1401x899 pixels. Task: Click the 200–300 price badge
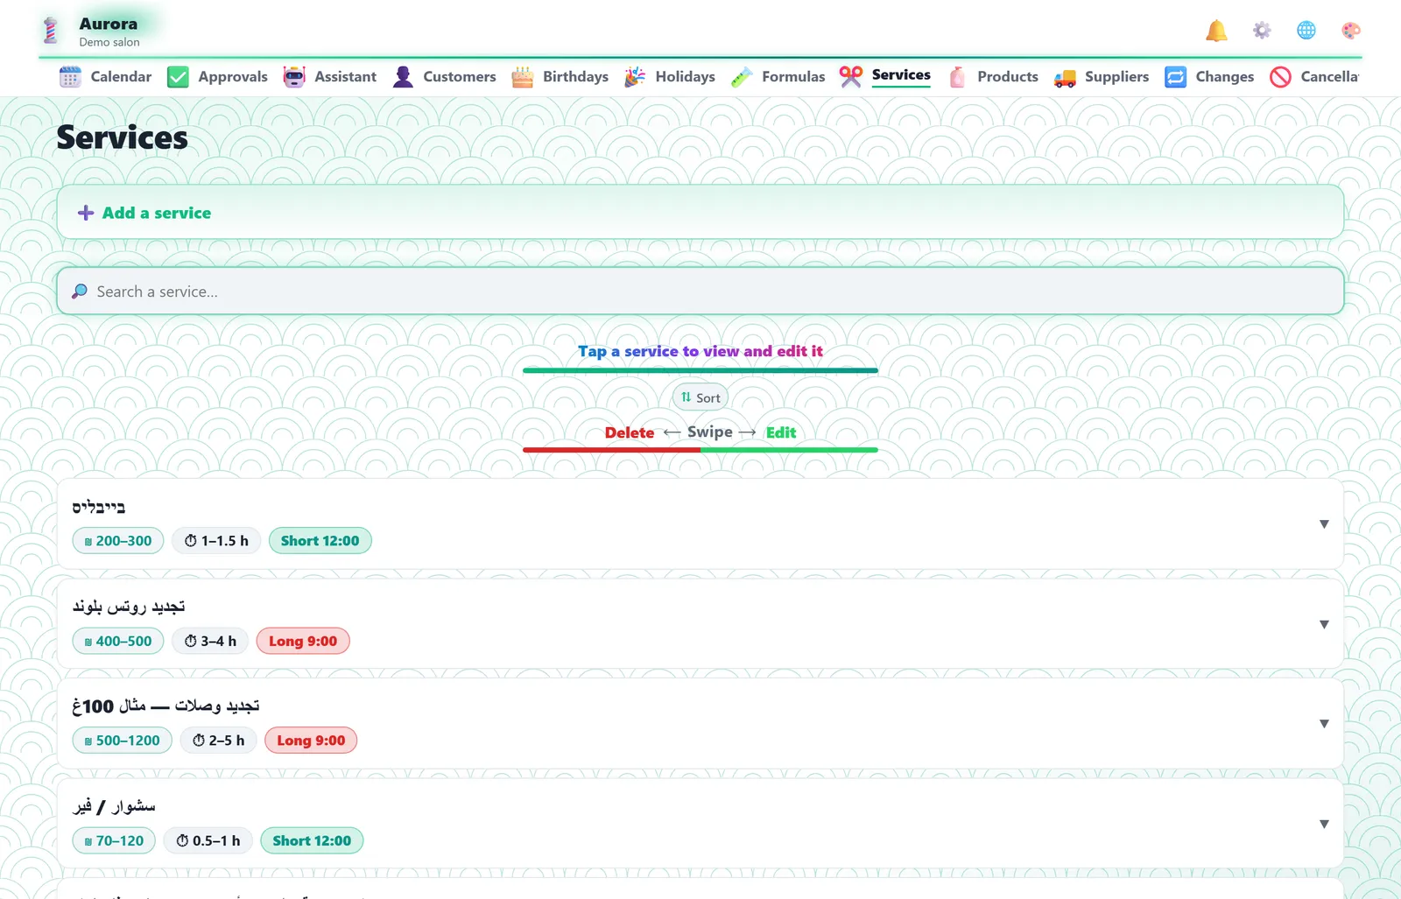click(x=118, y=541)
